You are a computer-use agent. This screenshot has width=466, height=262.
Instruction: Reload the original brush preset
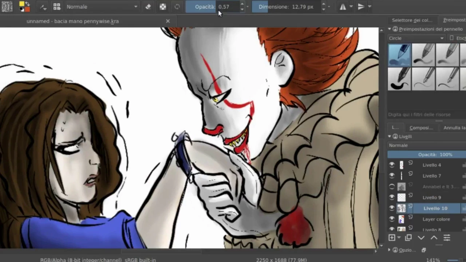(x=177, y=7)
